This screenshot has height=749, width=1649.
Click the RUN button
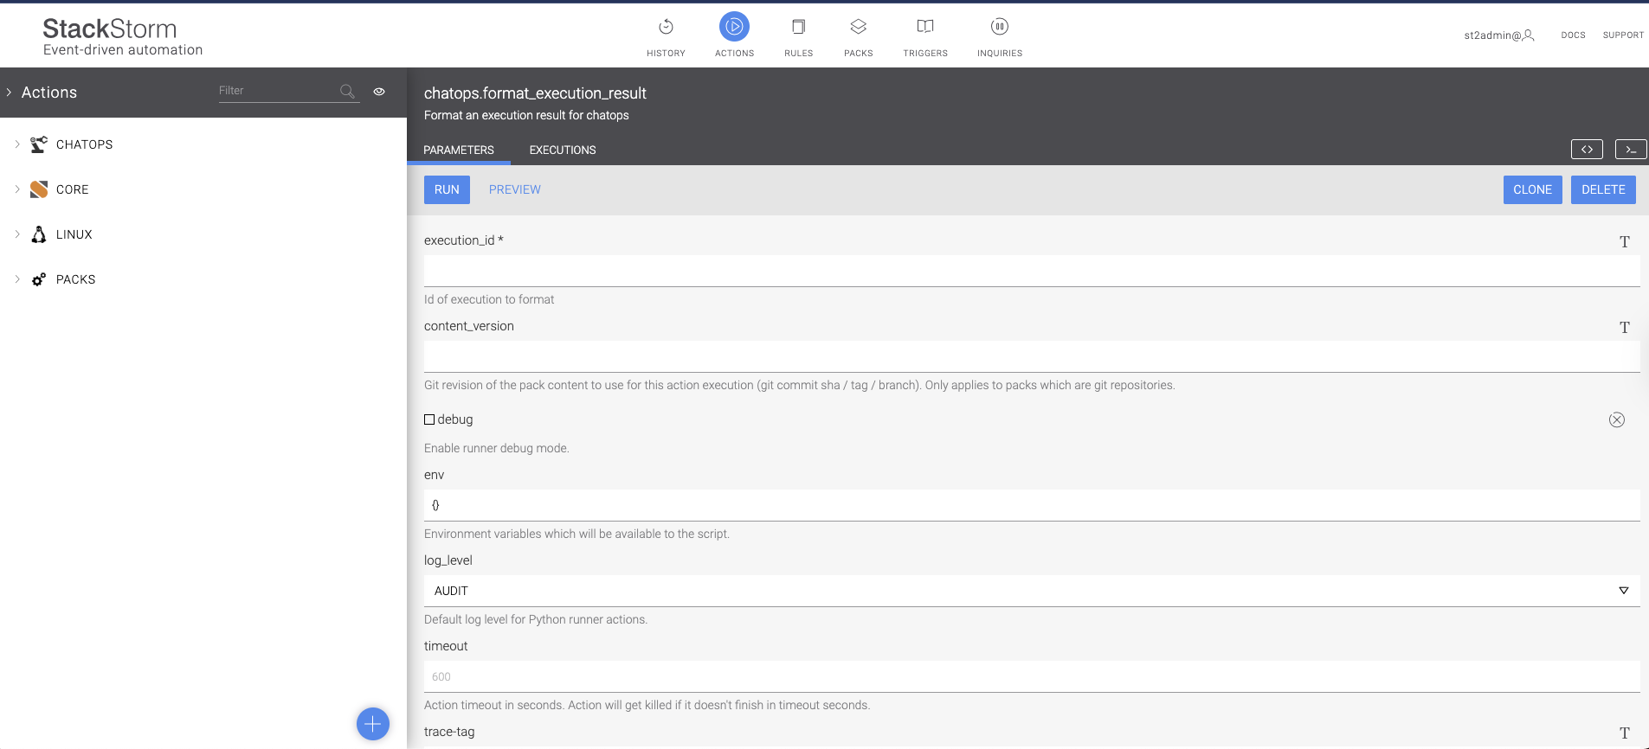click(447, 189)
